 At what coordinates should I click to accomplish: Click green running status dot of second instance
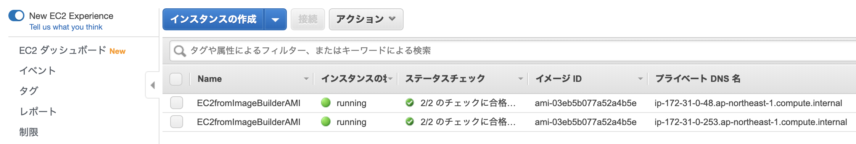326,122
